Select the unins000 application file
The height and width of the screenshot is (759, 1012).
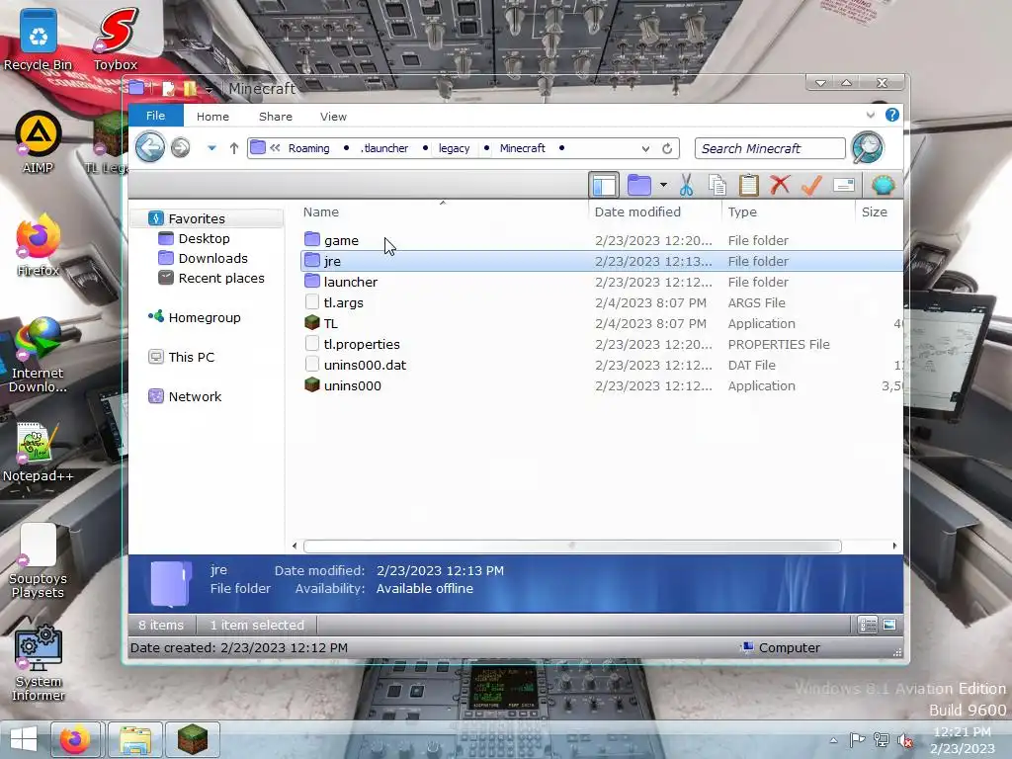pyautogui.click(x=601, y=385)
